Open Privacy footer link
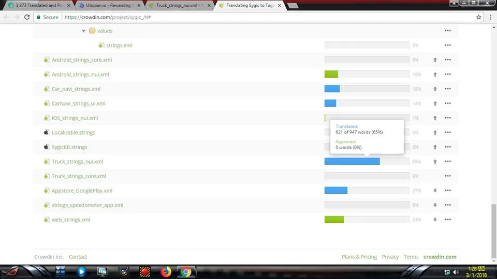The height and width of the screenshot is (279, 497). point(390,257)
